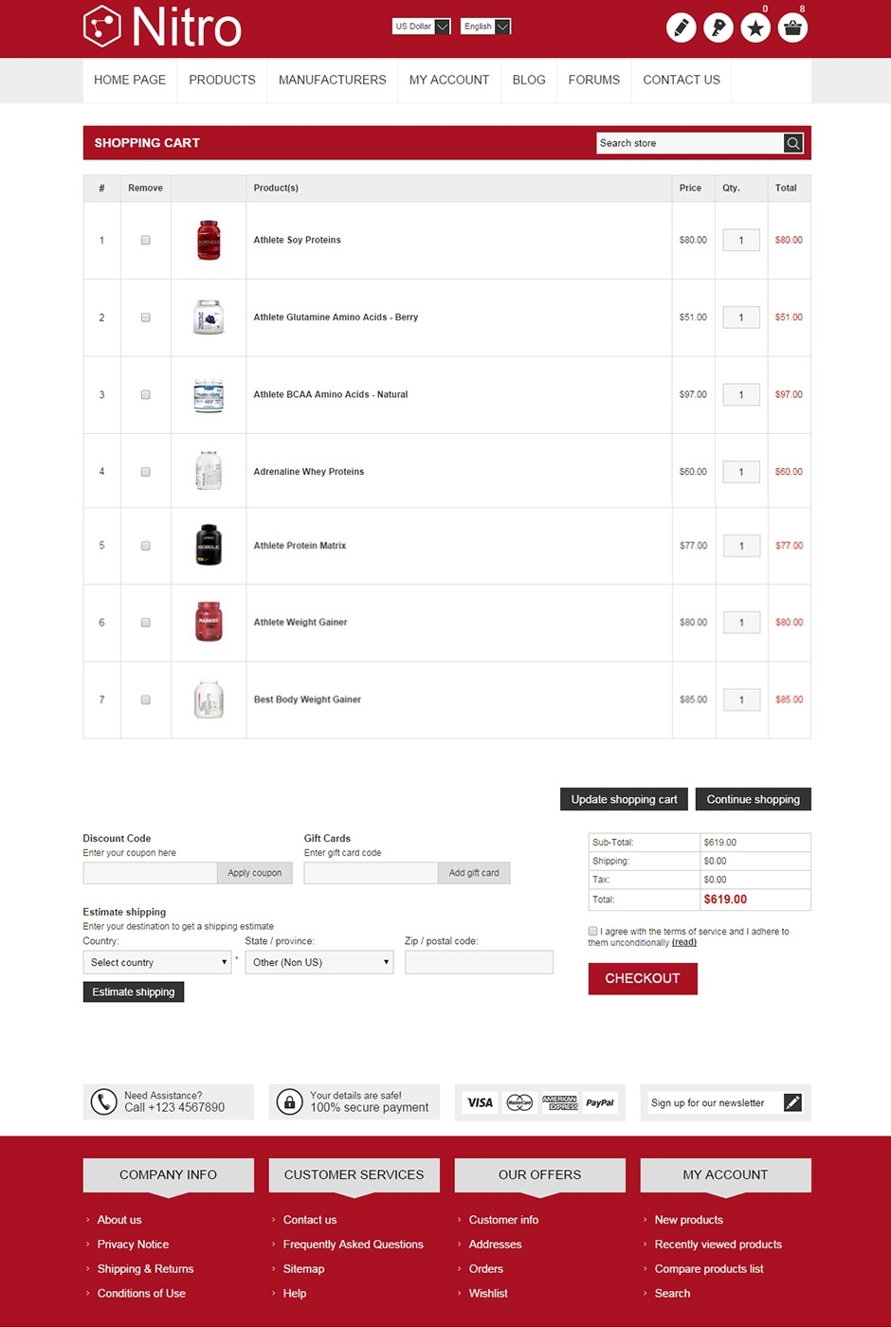
Task: Click the key login icon
Action: (x=718, y=27)
